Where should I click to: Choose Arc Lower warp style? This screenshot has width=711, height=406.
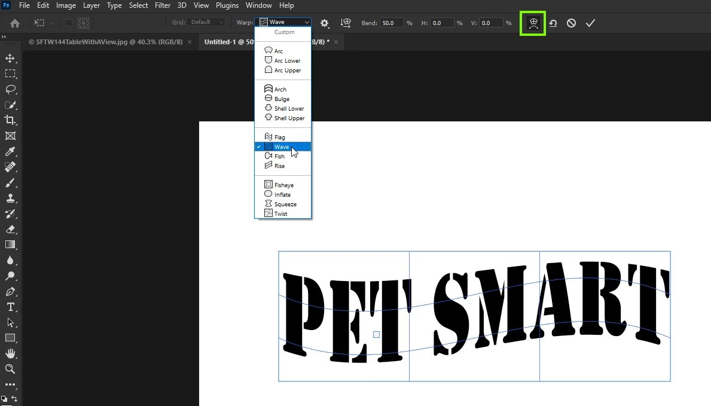pyautogui.click(x=283, y=61)
